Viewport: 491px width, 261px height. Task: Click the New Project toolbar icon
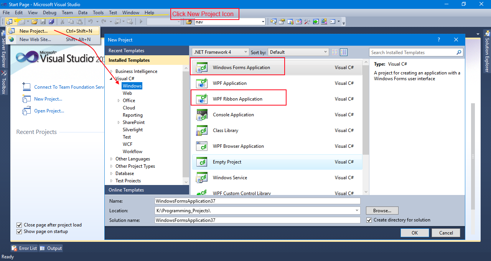click(9, 21)
